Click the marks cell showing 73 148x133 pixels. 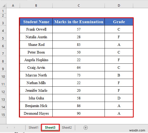[79, 75]
